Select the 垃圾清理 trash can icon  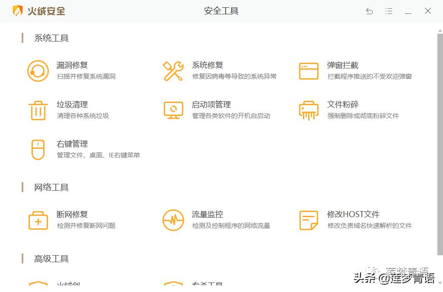pos(38,109)
